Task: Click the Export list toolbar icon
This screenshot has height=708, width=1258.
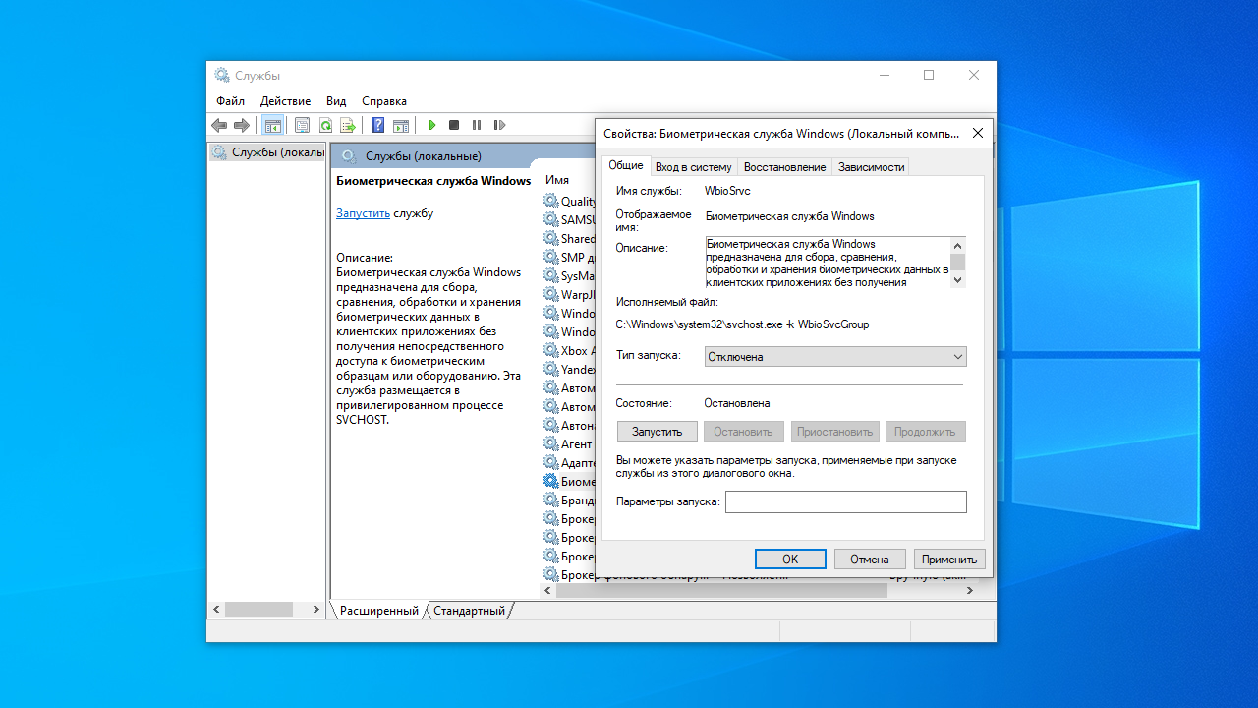Action: tap(347, 125)
